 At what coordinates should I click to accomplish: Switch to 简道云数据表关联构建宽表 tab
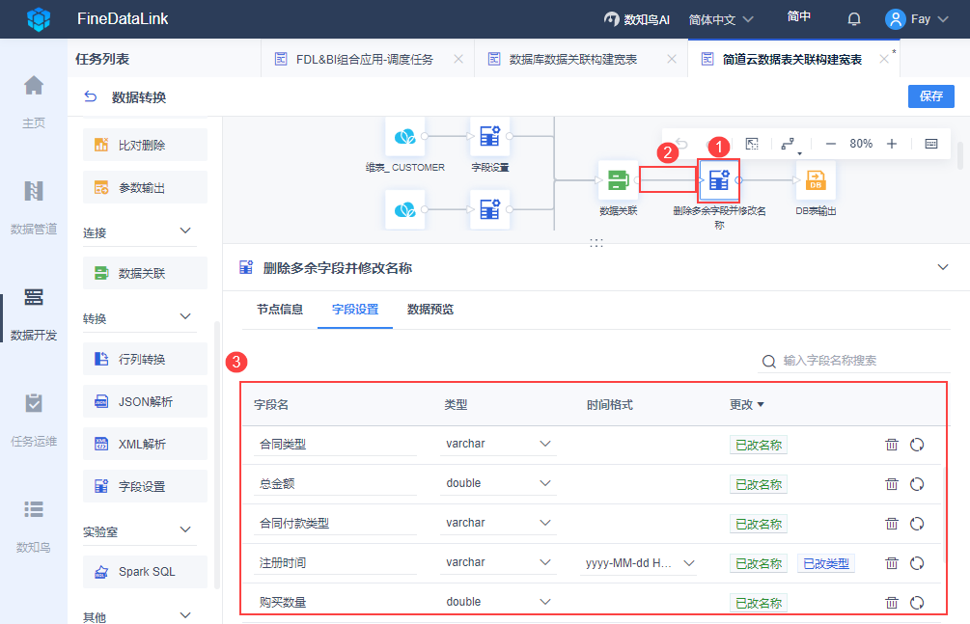click(791, 60)
